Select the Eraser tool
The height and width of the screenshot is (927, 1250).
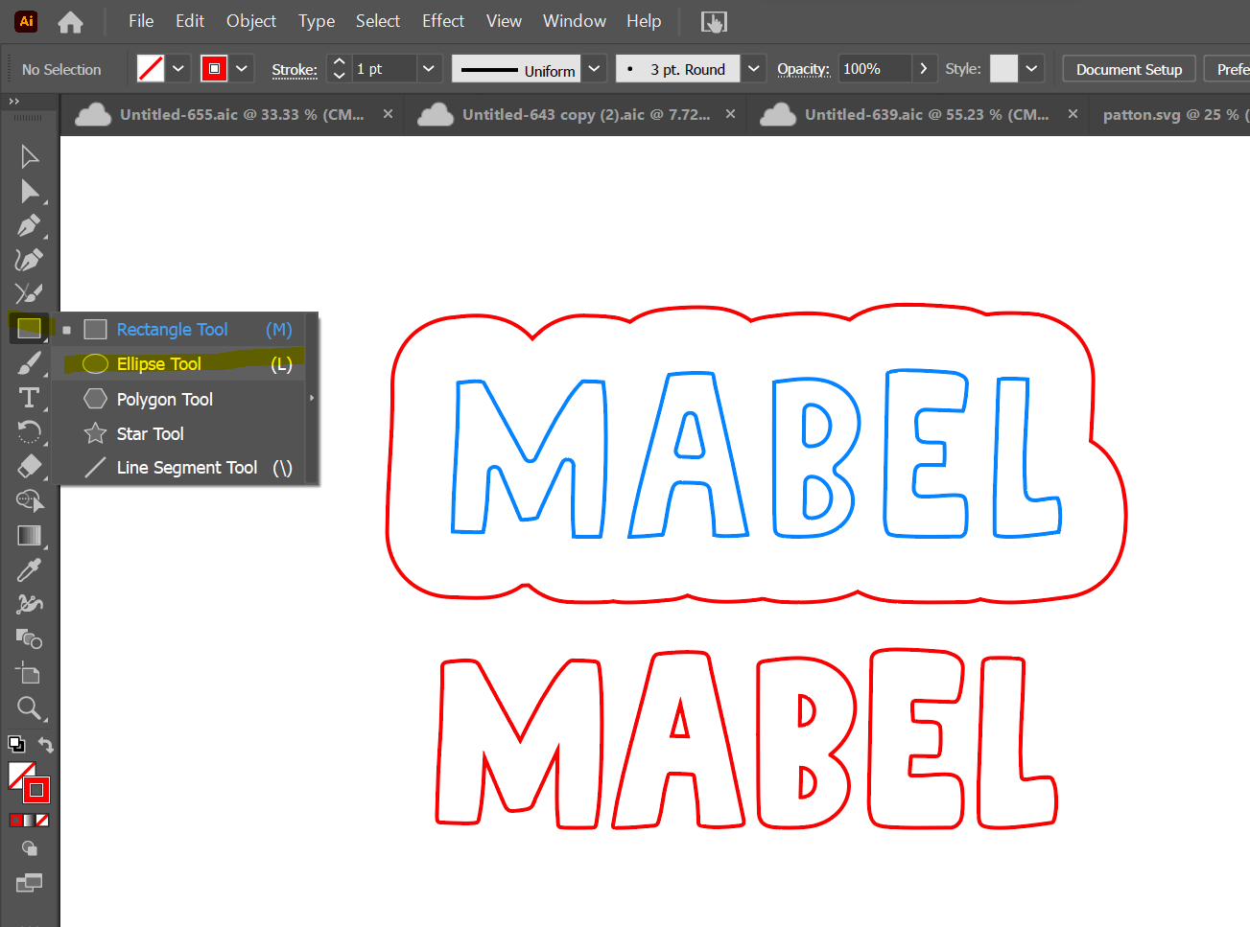click(x=29, y=467)
